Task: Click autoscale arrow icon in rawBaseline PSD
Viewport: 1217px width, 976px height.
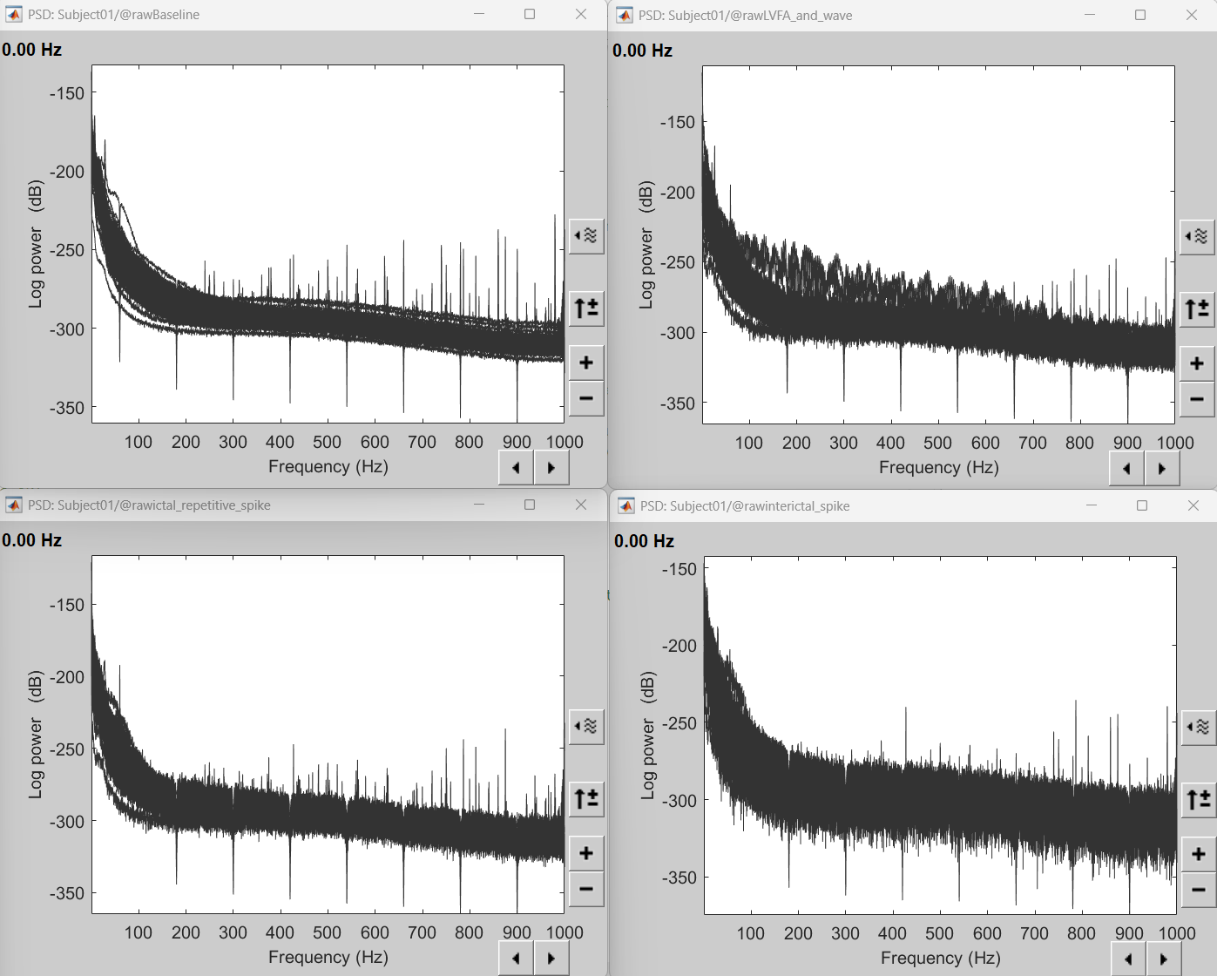Action: coord(586,308)
